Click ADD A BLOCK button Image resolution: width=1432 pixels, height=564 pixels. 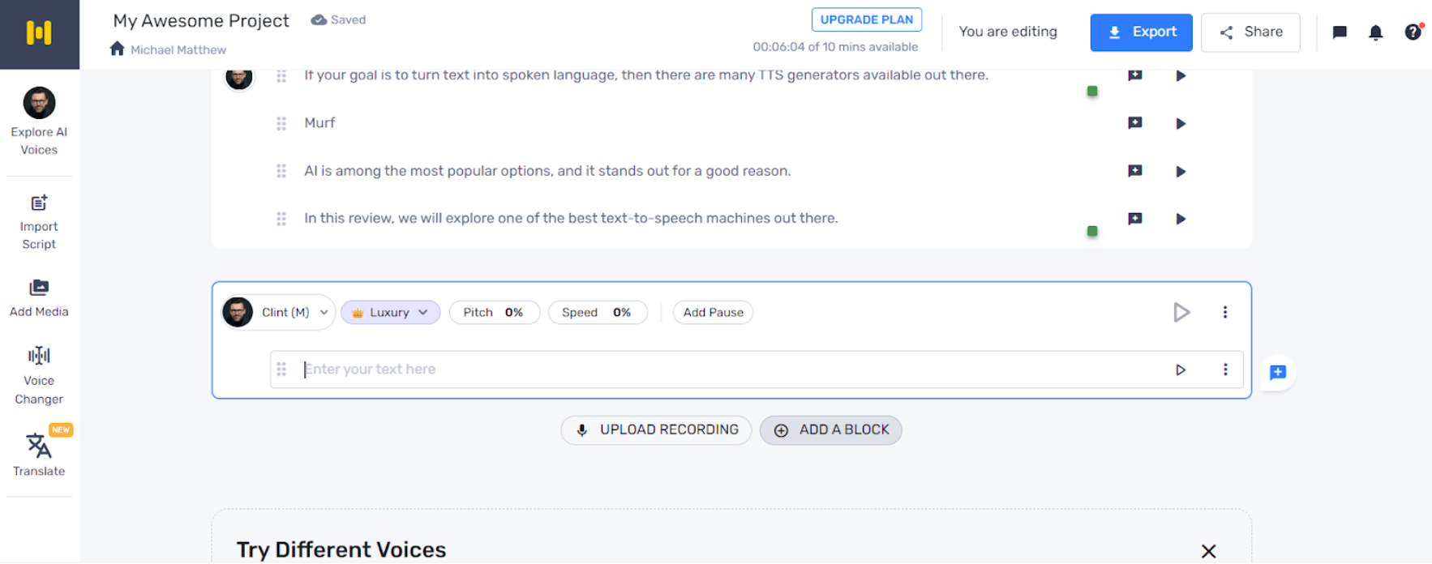click(830, 429)
